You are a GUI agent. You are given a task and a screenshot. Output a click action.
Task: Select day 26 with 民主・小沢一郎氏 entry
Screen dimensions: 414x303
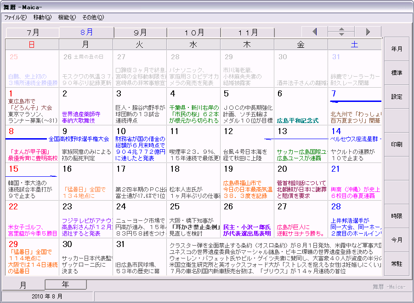click(x=247, y=219)
